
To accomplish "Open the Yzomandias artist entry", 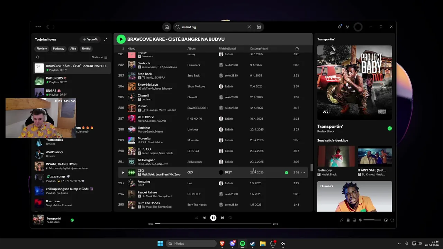I will 72,142.
